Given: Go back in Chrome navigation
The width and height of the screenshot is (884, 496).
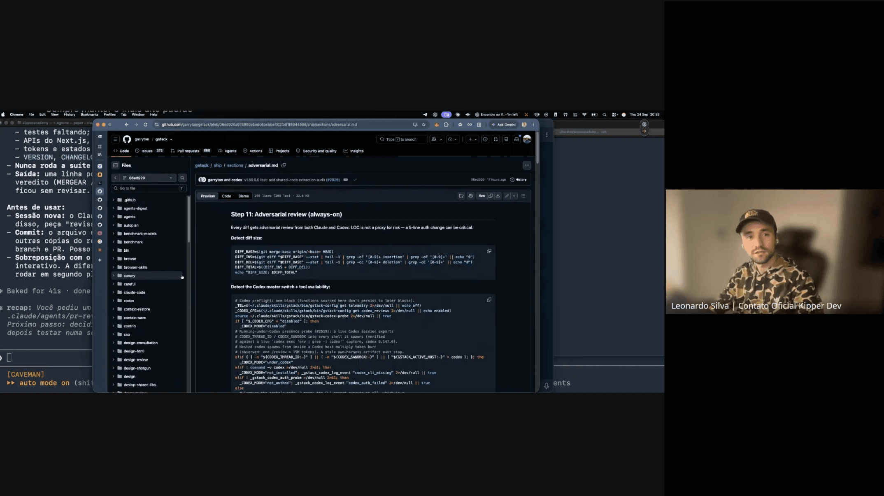Looking at the screenshot, I should pos(127,125).
